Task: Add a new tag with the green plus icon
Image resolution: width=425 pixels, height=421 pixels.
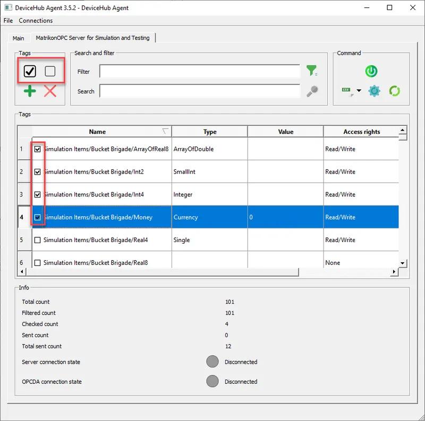Action: pos(29,91)
